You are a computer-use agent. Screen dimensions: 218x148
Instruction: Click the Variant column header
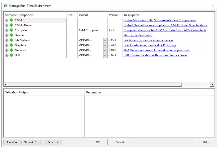[x=92, y=15]
